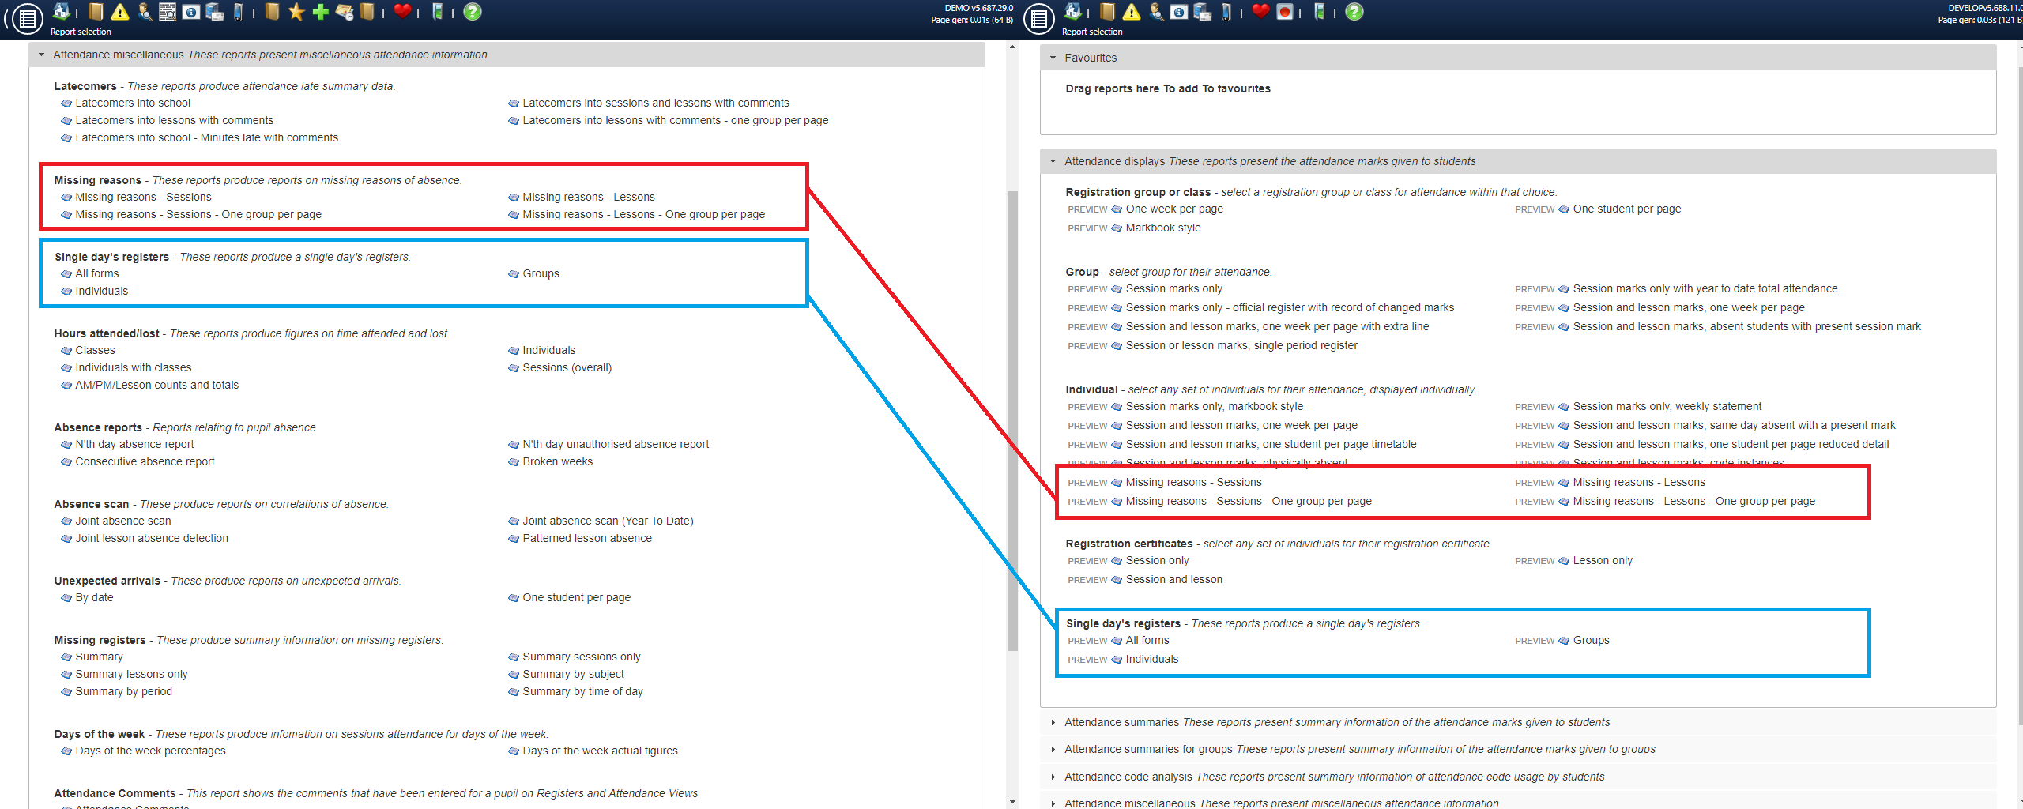Click the red heart icon in DEVELOP toolbar
Viewport: 2023px width, 809px height.
point(1260,11)
